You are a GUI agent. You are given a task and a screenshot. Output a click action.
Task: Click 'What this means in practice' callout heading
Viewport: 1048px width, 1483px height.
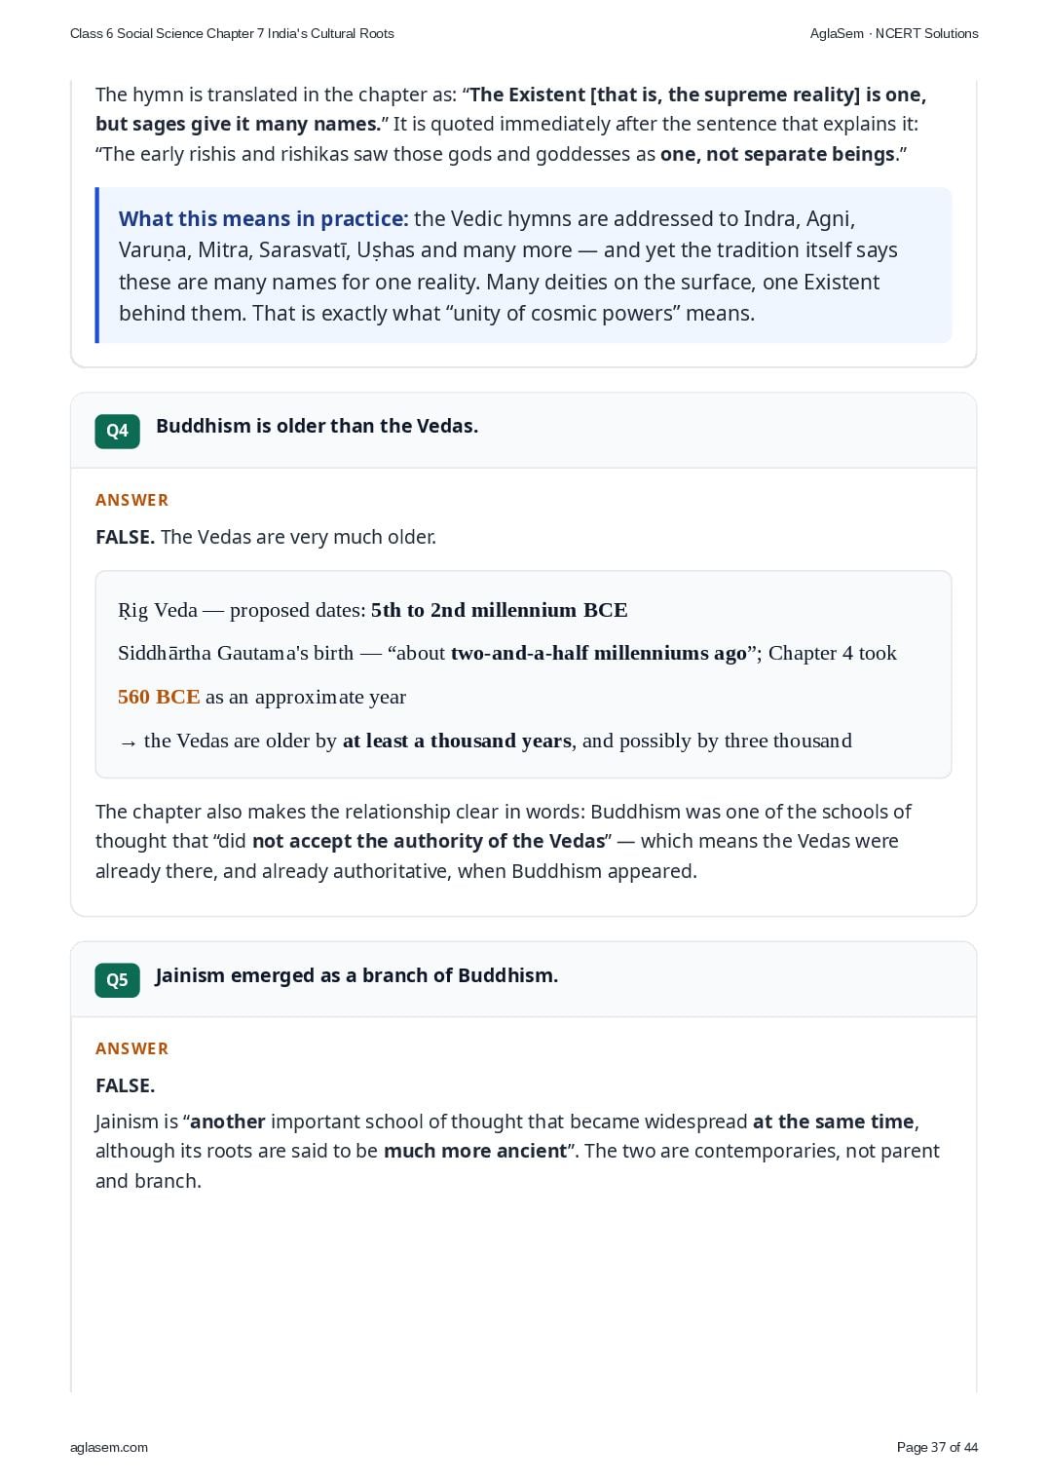click(x=263, y=218)
